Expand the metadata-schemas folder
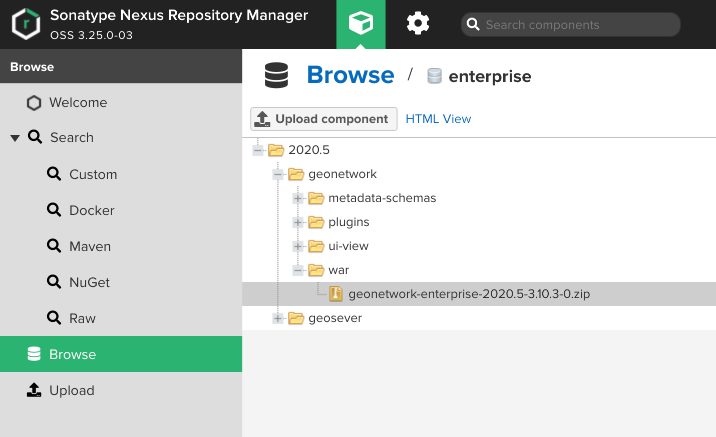The width and height of the screenshot is (716, 437). pos(298,198)
